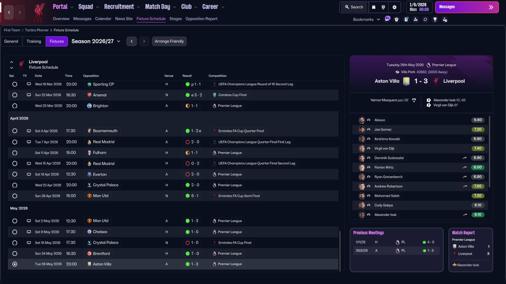This screenshot has width=506, height=284.
Task: Open the notifications bubble showing 9+
Action: [387, 19]
